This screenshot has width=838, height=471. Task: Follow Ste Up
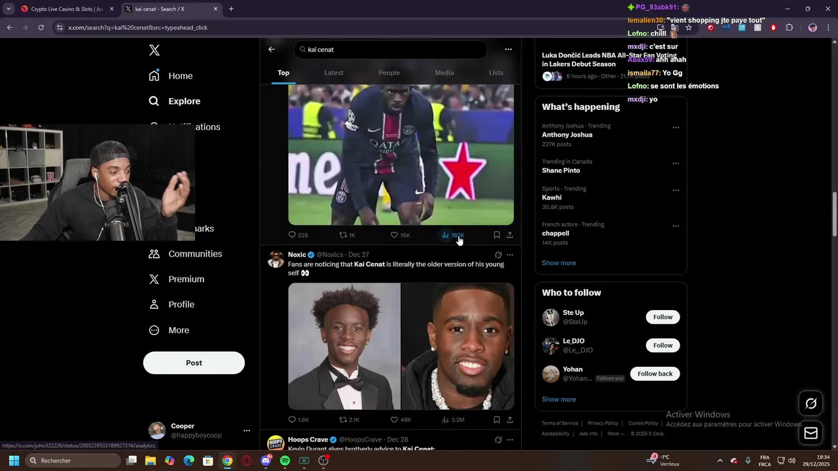(663, 317)
